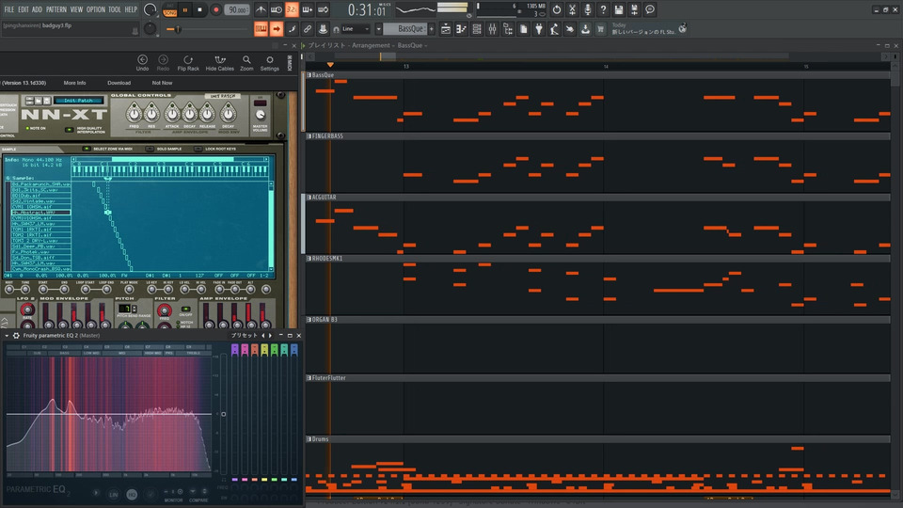The width and height of the screenshot is (903, 508).
Task: Open the OPTION menu
Action: [x=96, y=9]
